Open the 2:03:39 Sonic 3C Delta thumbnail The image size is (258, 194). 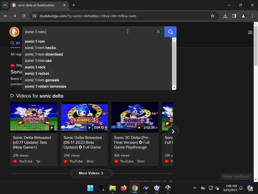click(x=135, y=117)
